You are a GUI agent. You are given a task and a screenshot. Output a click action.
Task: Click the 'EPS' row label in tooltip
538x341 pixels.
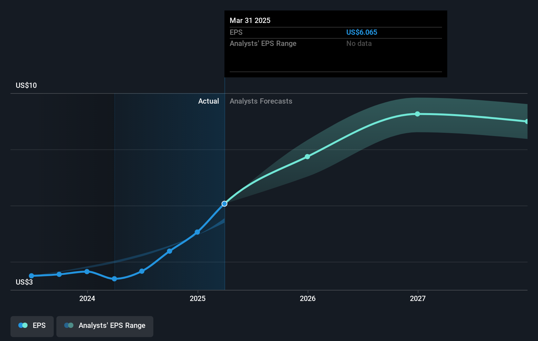coord(236,32)
